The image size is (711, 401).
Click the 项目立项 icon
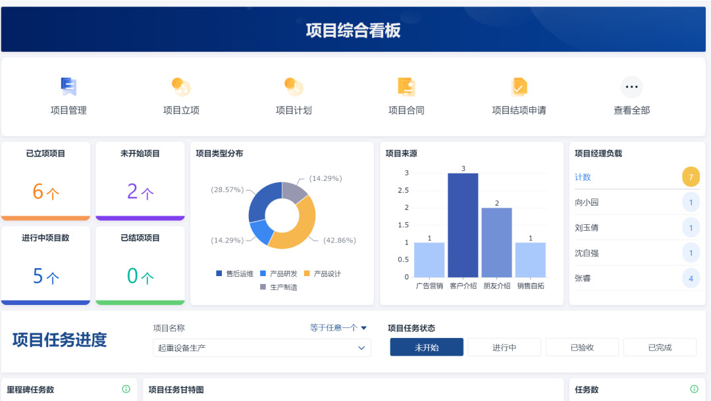[x=181, y=87]
